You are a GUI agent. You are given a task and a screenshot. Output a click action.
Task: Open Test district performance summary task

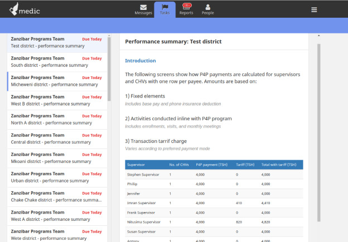click(x=57, y=43)
